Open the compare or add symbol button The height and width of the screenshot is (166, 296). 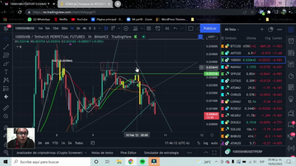tap(126, 29)
